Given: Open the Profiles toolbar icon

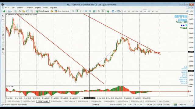Looking at the screenshot, I should pyautogui.click(x=9, y=11).
